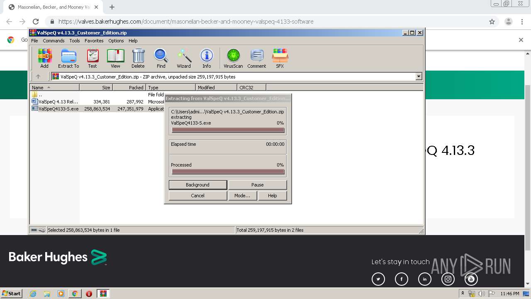The height and width of the screenshot is (299, 531).
Task: Click the Baker Hughes logo
Action: click(x=58, y=257)
